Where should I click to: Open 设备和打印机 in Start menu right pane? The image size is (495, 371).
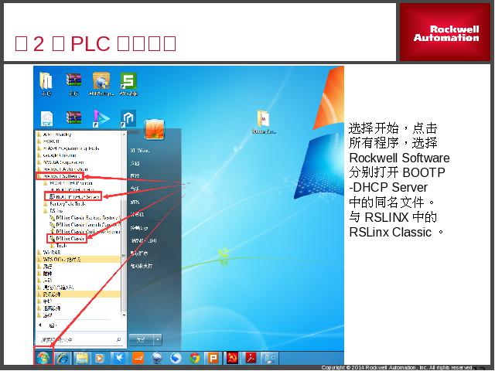pos(144,240)
